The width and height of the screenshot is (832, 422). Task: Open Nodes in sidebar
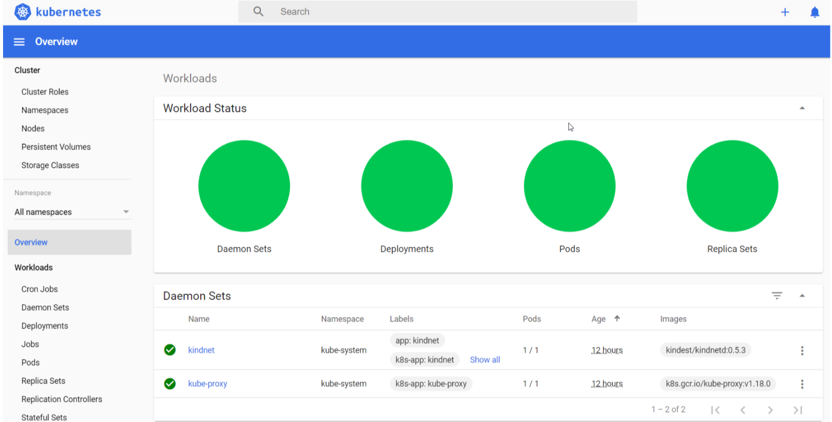point(33,129)
